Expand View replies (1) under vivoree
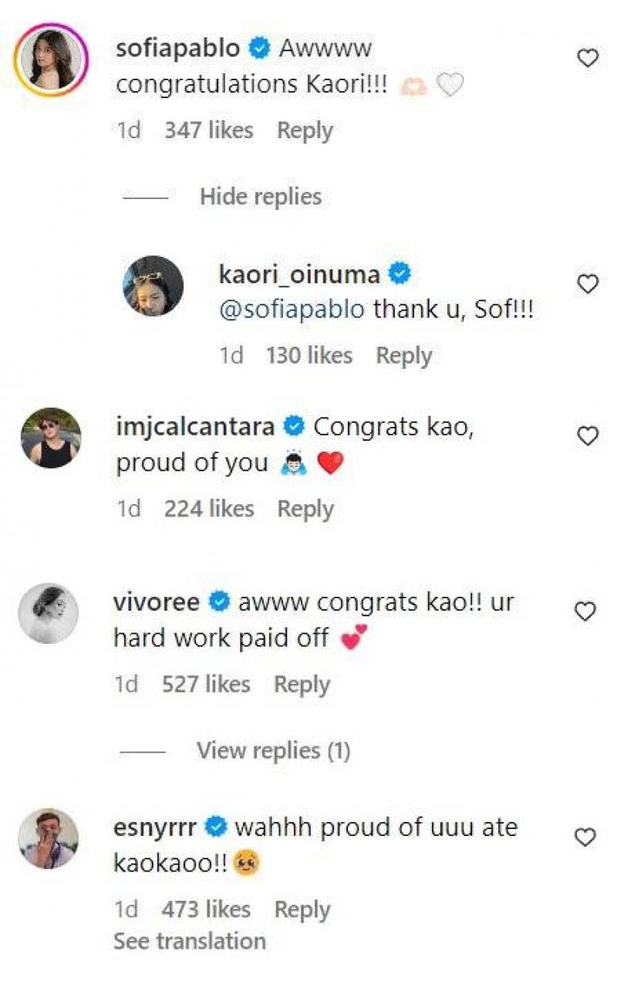 click(x=273, y=750)
